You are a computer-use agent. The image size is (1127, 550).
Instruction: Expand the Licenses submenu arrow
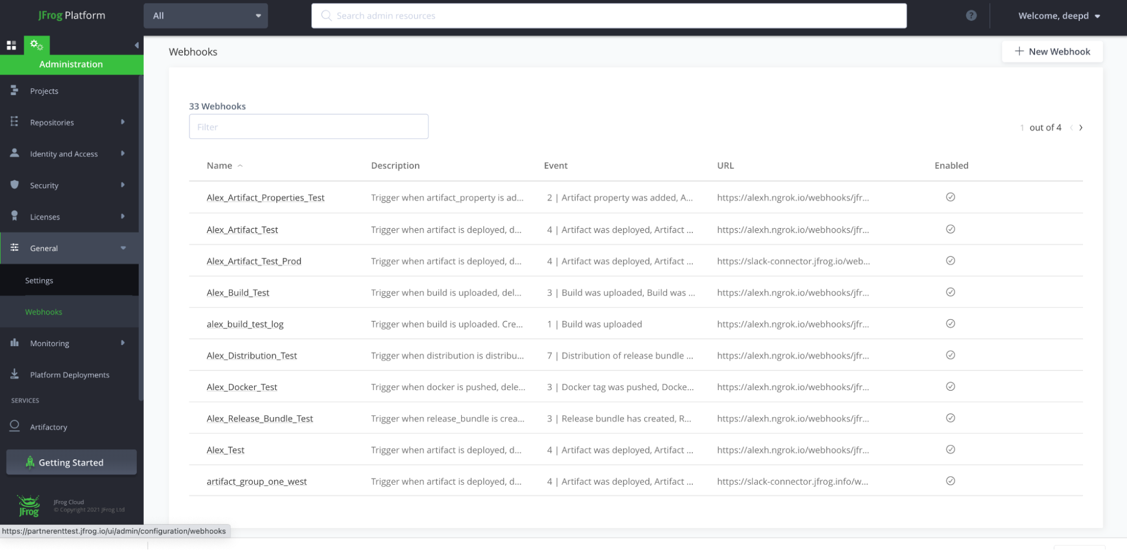pyautogui.click(x=122, y=216)
